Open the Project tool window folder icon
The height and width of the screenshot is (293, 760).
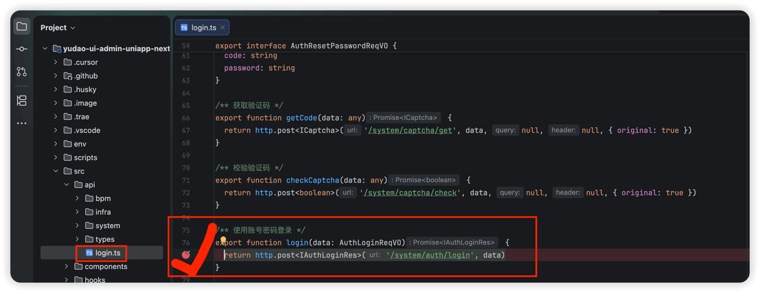(22, 27)
